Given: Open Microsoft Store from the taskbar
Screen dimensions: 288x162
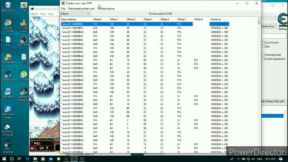Looking at the screenshot, I should (x=43, y=159).
